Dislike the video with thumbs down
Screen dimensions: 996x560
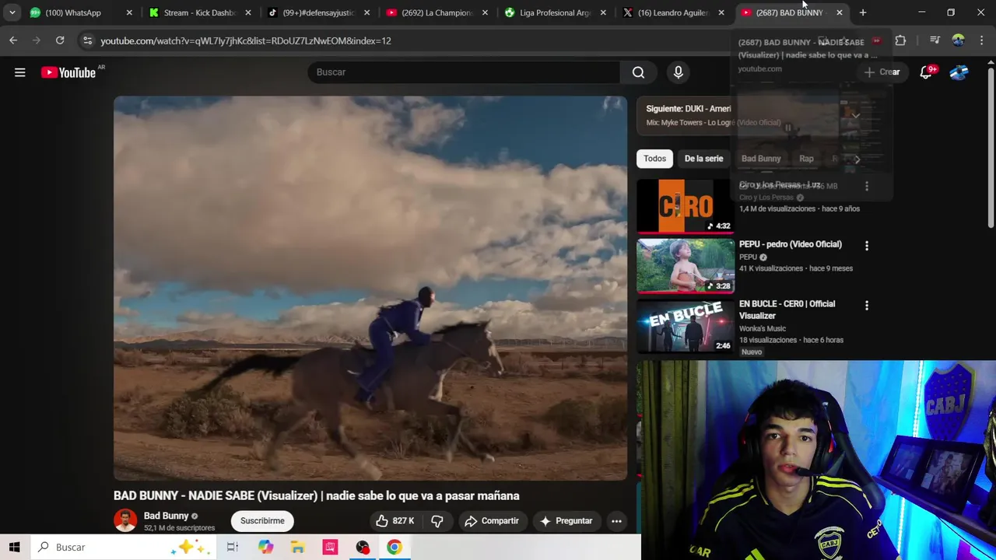(437, 521)
